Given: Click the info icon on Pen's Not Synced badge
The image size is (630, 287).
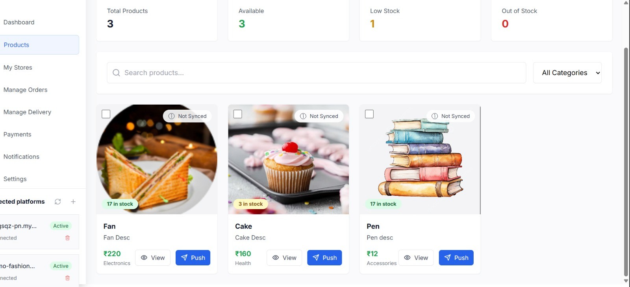Looking at the screenshot, I should (x=435, y=116).
